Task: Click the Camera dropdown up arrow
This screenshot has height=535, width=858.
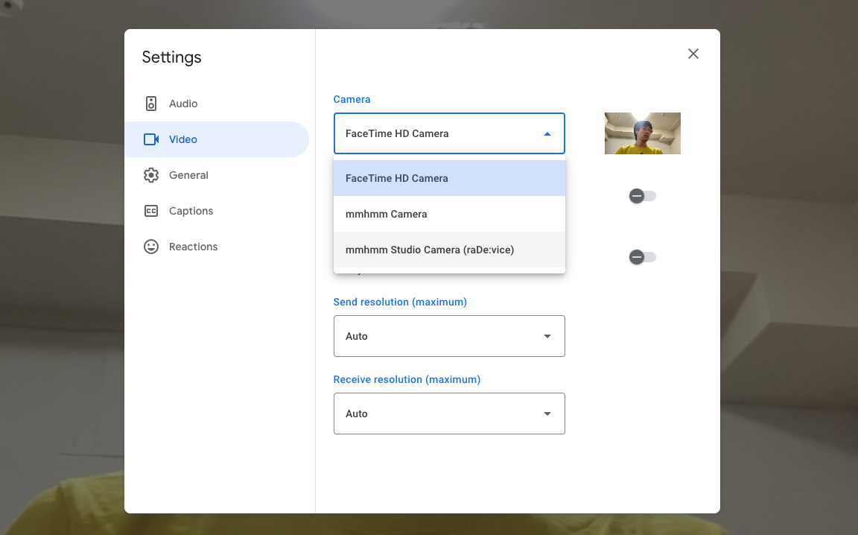Action: [547, 134]
